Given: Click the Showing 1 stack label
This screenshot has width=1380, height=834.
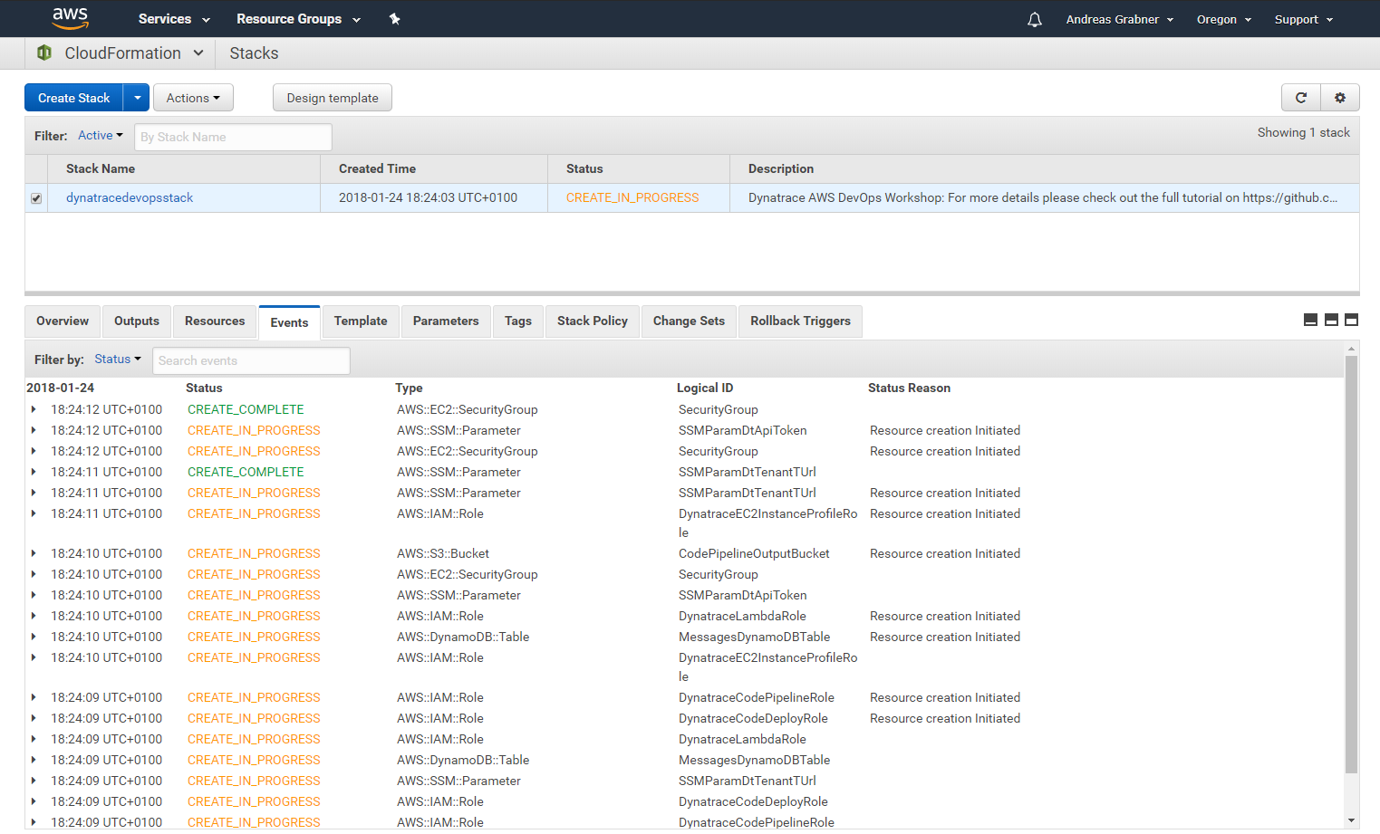Looking at the screenshot, I should pos(1303,132).
